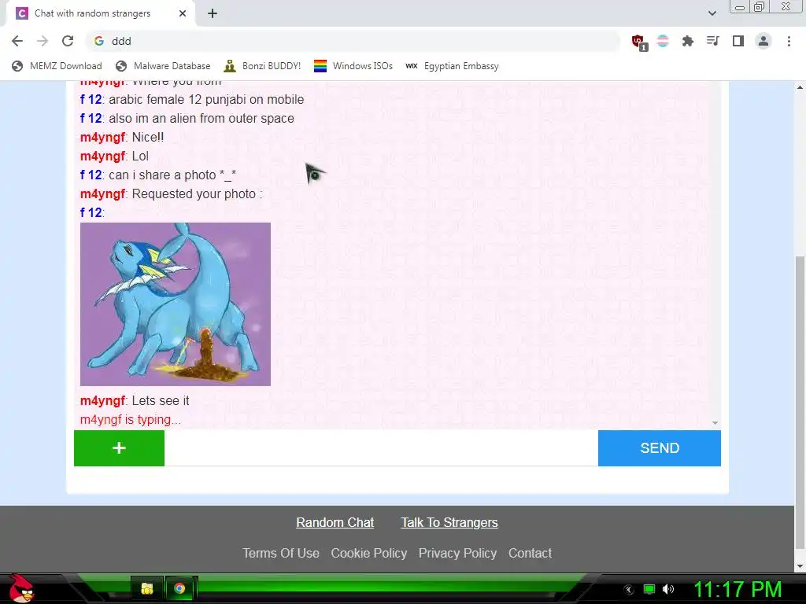Click the 11:17 PM taskbar clock
Image resolution: width=806 pixels, height=604 pixels.
coord(738,590)
